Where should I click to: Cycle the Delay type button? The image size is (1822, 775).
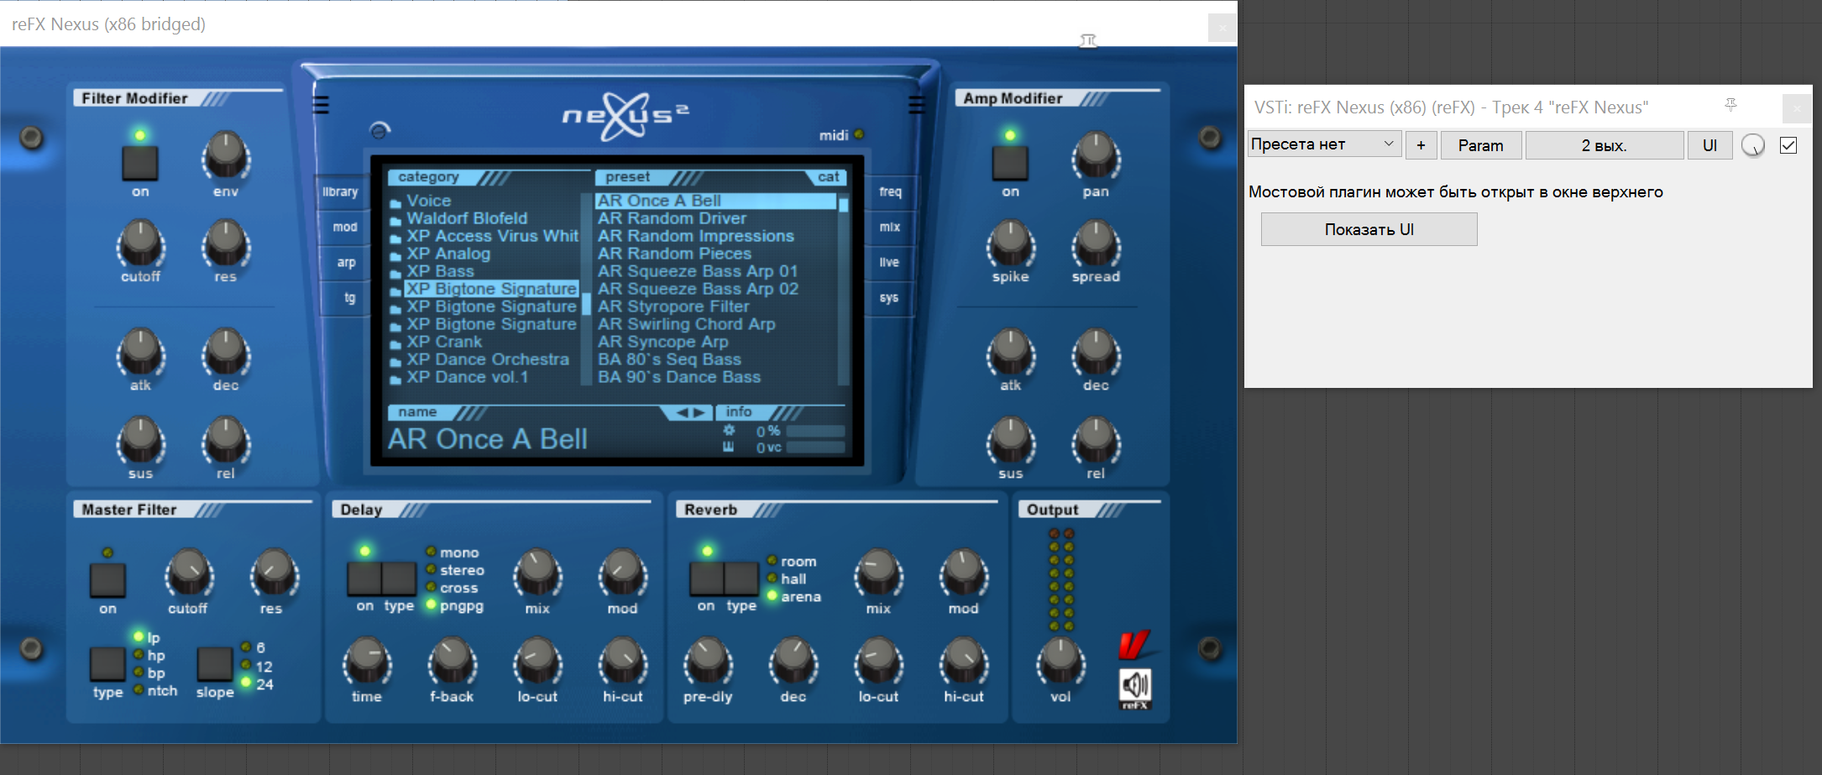400,578
